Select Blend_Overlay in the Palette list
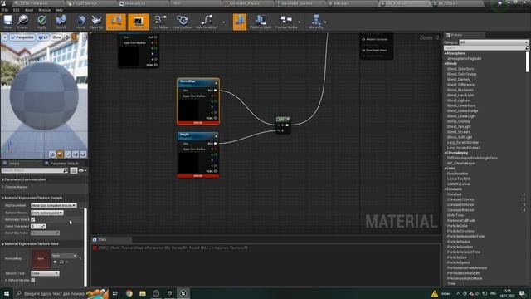The image size is (531, 299). coord(459,121)
